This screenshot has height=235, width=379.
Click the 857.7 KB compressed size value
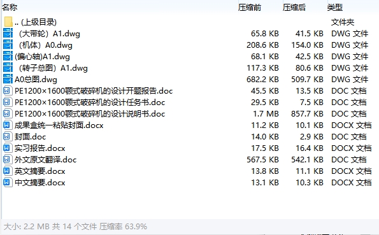click(307, 113)
